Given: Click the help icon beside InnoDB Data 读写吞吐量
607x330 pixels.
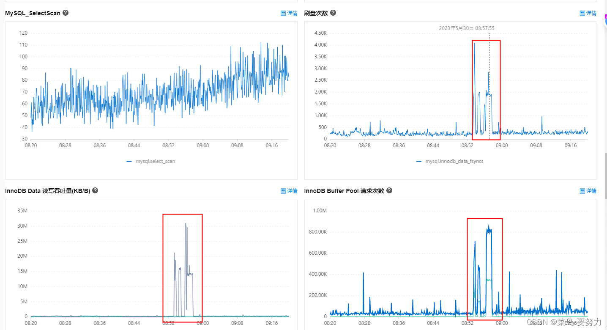Looking at the screenshot, I should [95, 190].
